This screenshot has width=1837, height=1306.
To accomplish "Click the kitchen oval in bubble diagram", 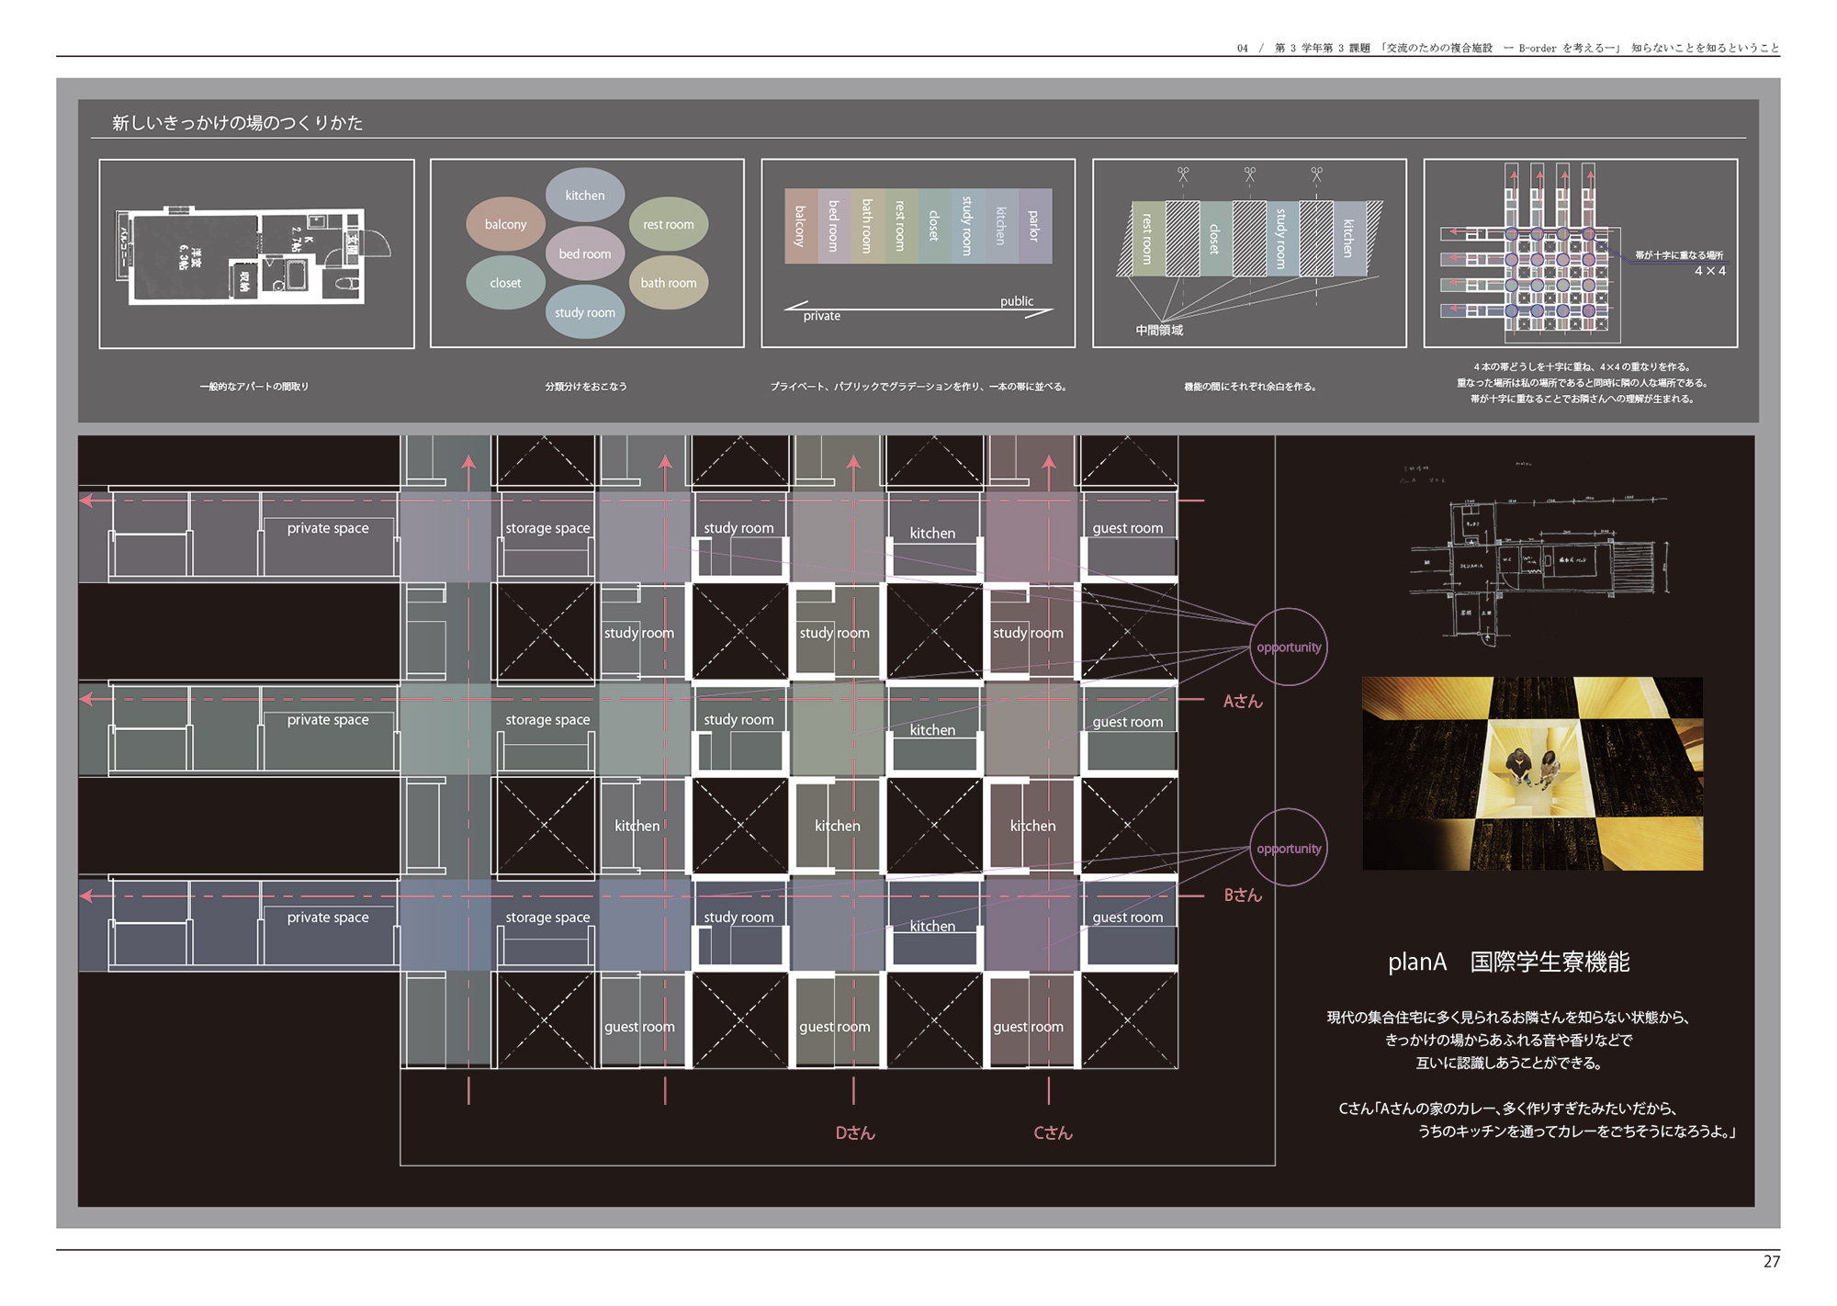I will 585,195.
